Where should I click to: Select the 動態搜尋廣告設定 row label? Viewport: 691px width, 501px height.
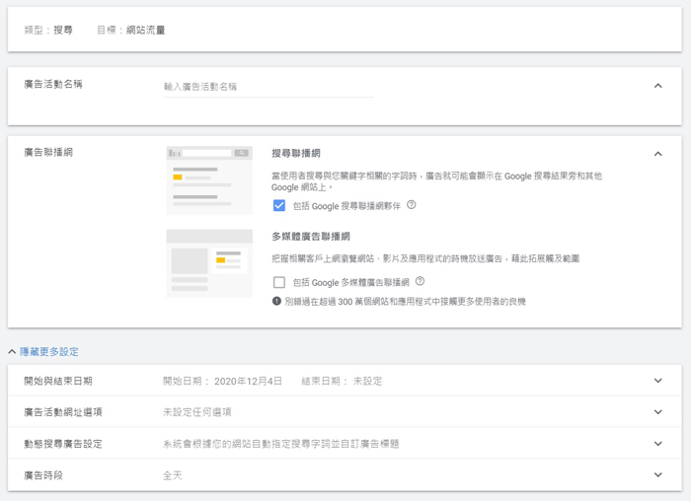pyautogui.click(x=63, y=444)
